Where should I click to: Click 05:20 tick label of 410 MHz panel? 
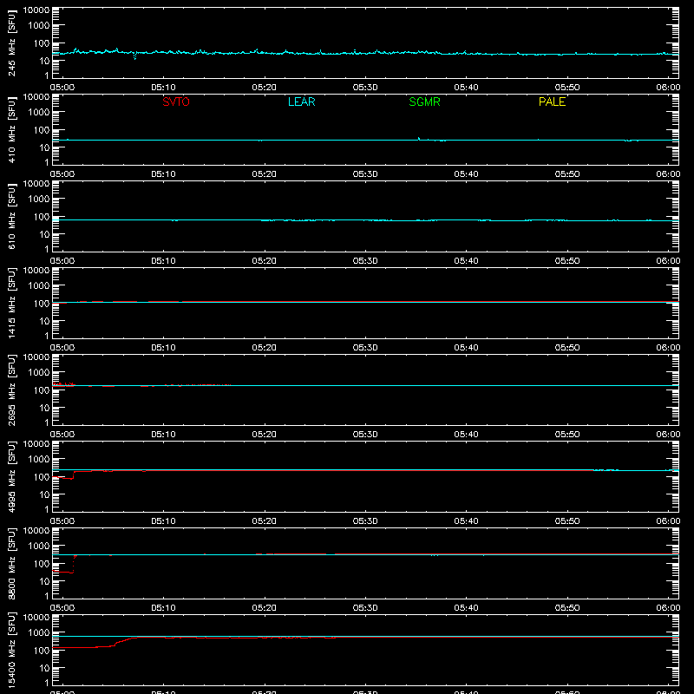pyautogui.click(x=265, y=174)
